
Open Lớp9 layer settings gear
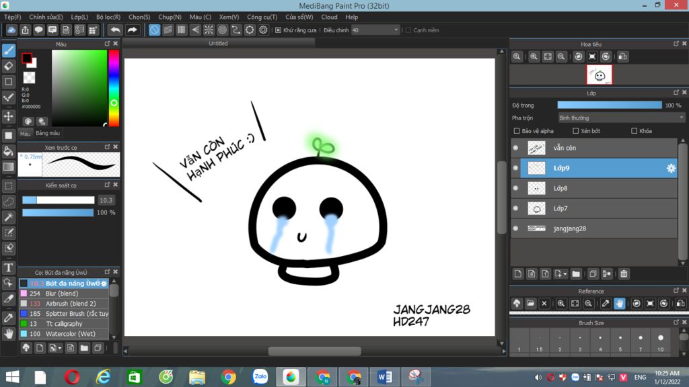[671, 168]
